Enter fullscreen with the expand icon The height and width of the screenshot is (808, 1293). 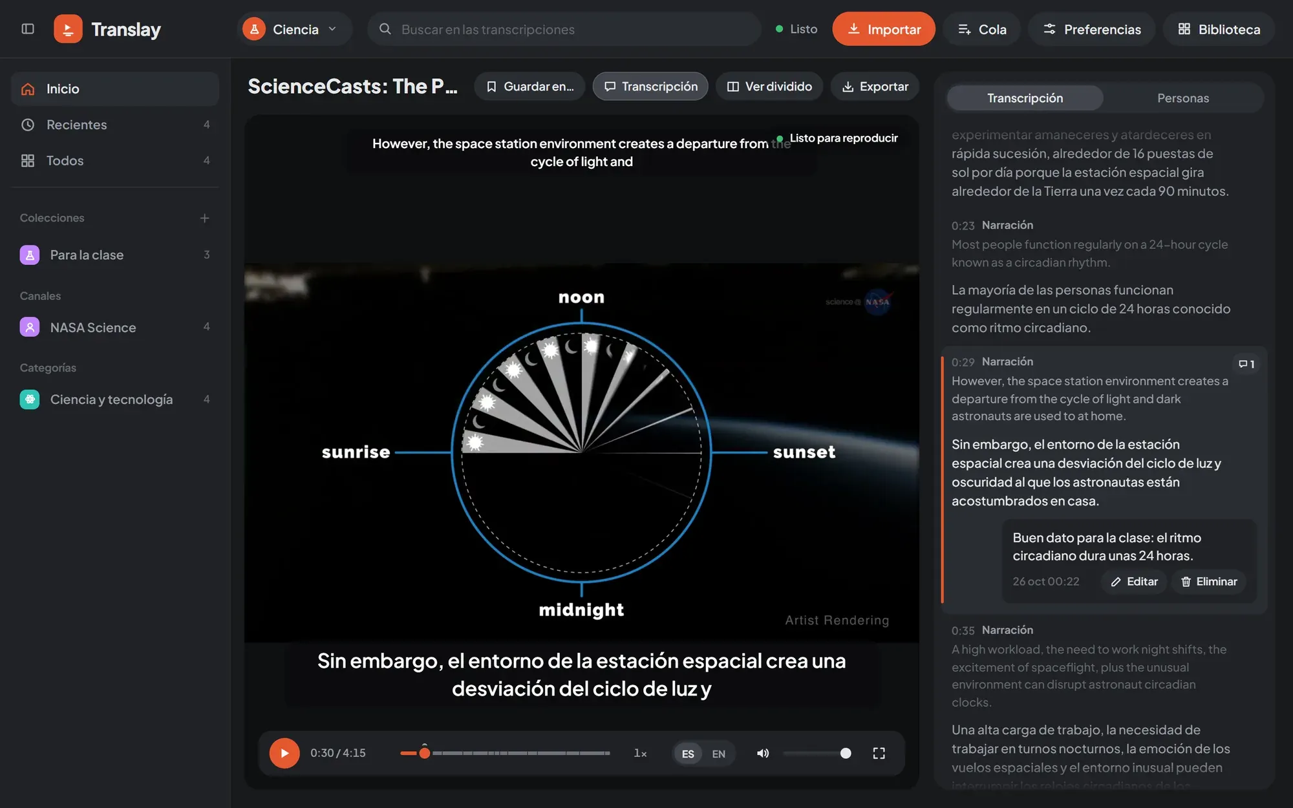879,753
